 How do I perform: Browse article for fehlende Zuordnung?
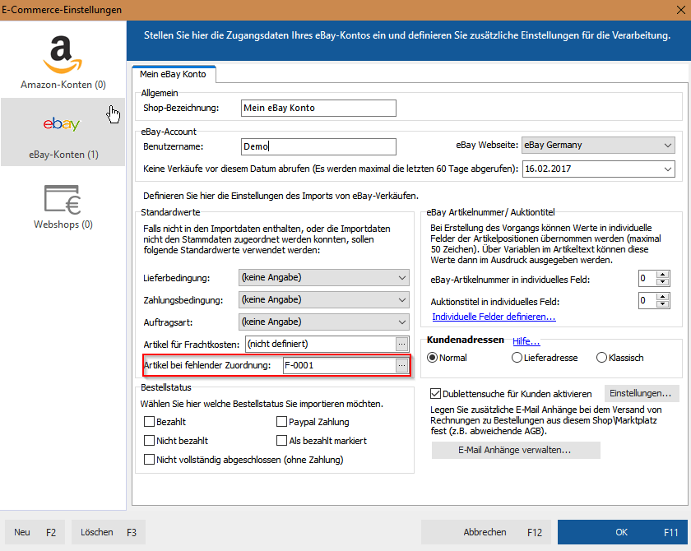401,365
